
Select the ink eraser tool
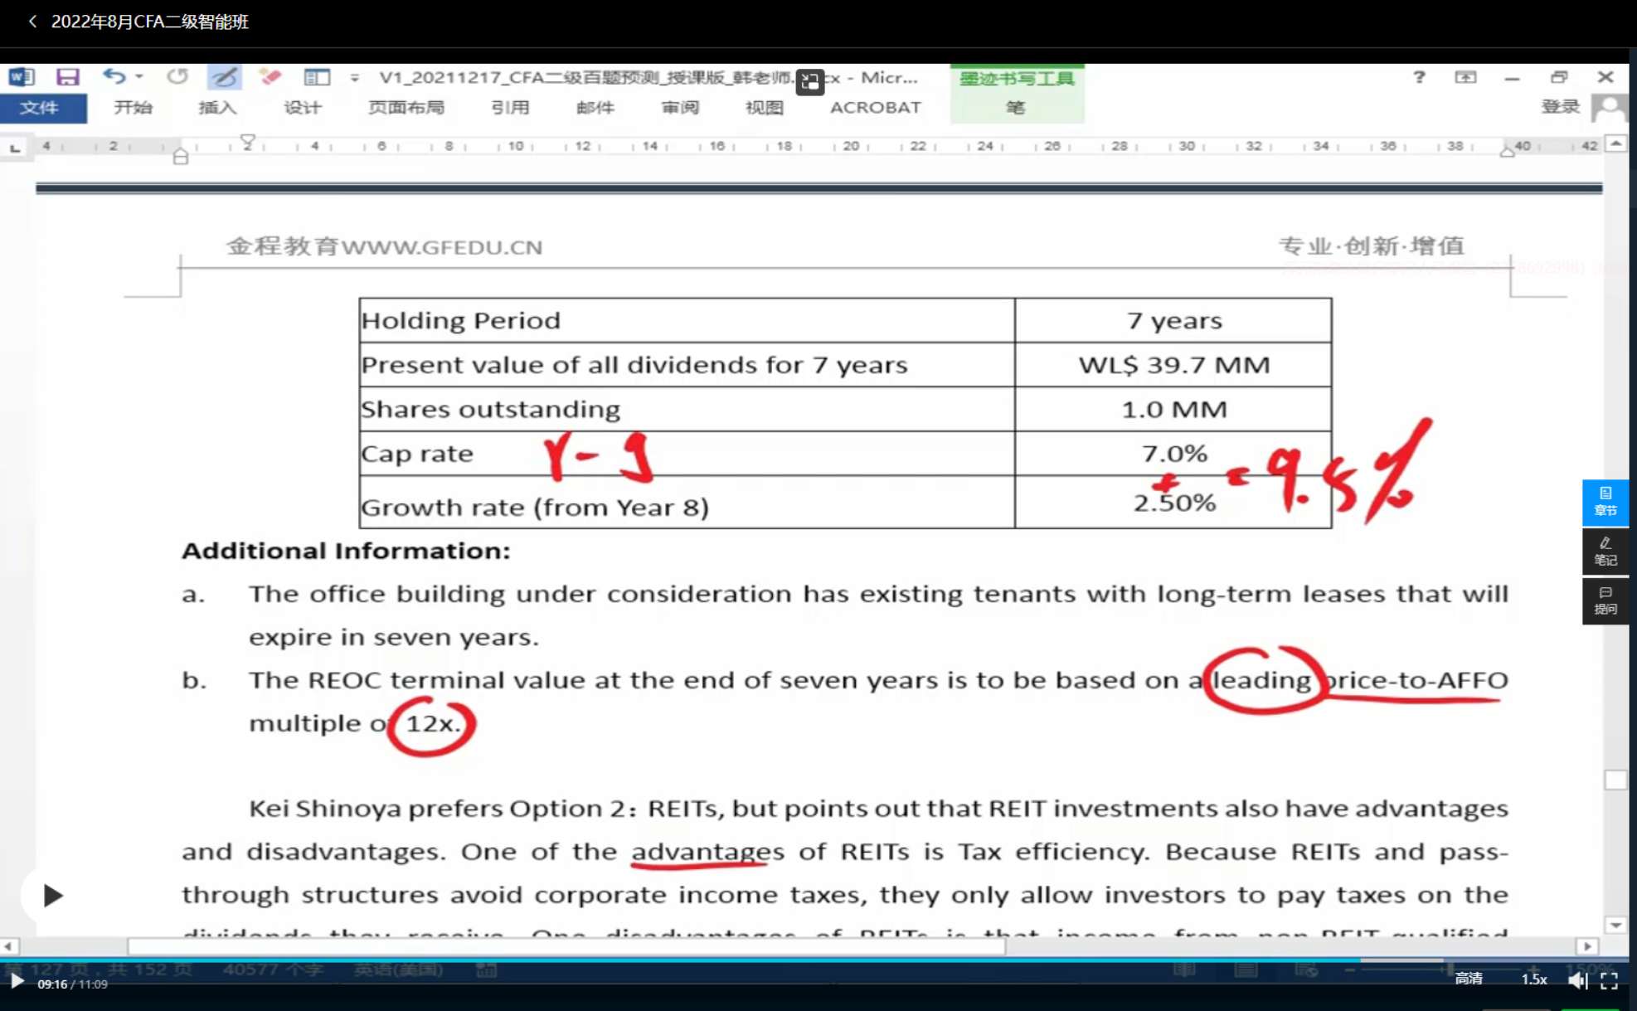[270, 77]
